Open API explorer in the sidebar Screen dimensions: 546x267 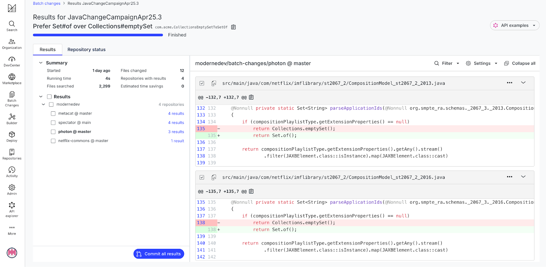click(12, 210)
